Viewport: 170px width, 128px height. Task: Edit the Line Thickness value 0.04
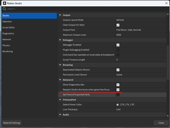point(141,110)
